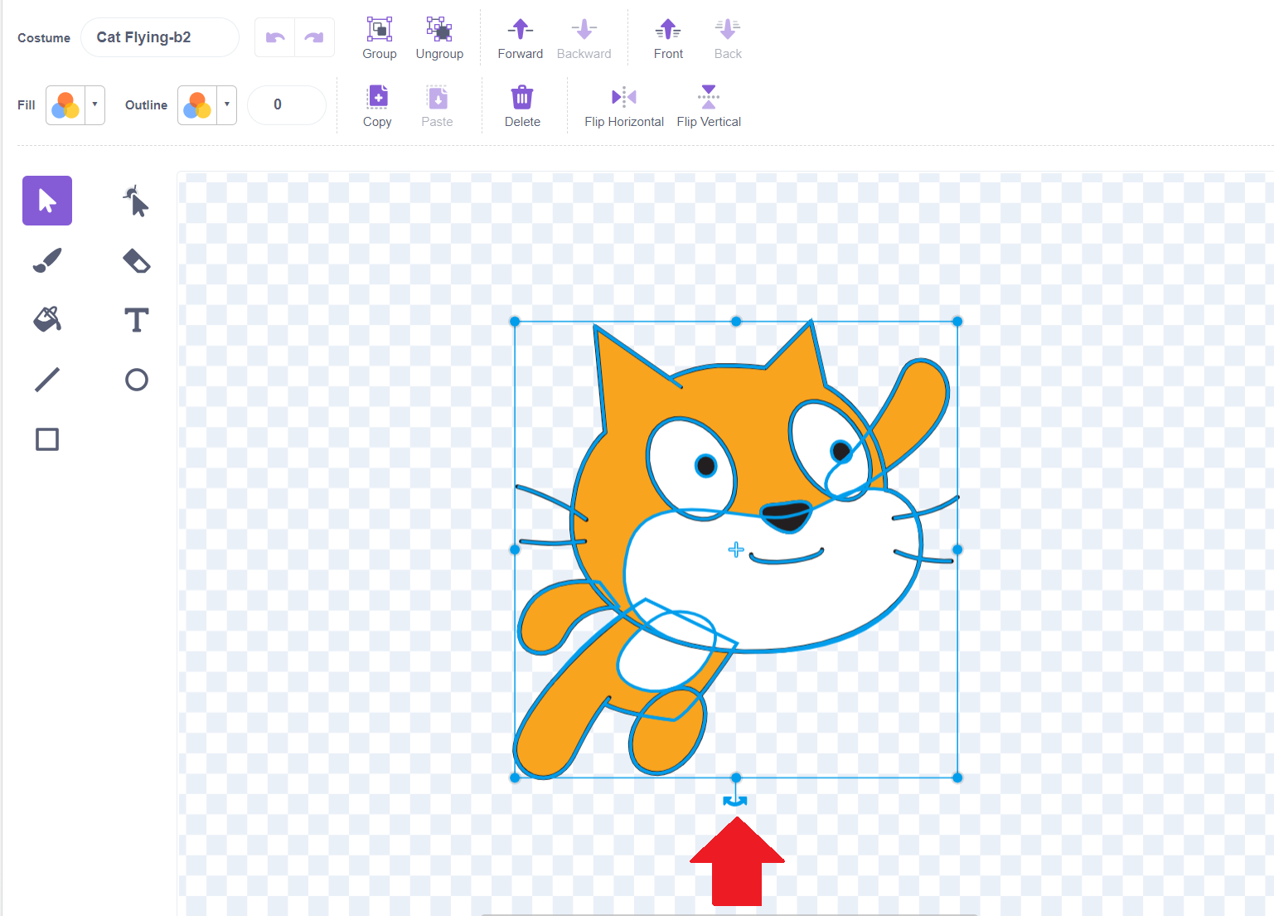This screenshot has height=916, width=1274.
Task: Move selection Backward one layer
Action: tap(584, 38)
